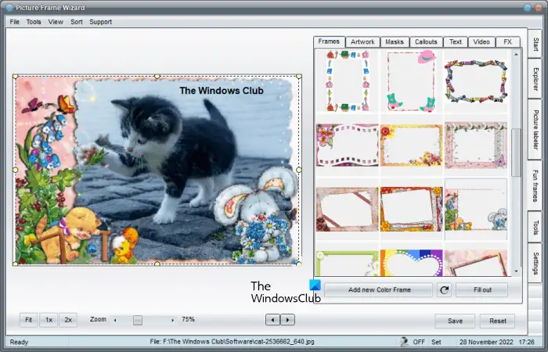Open the Picture labeler side tab

[535, 130]
